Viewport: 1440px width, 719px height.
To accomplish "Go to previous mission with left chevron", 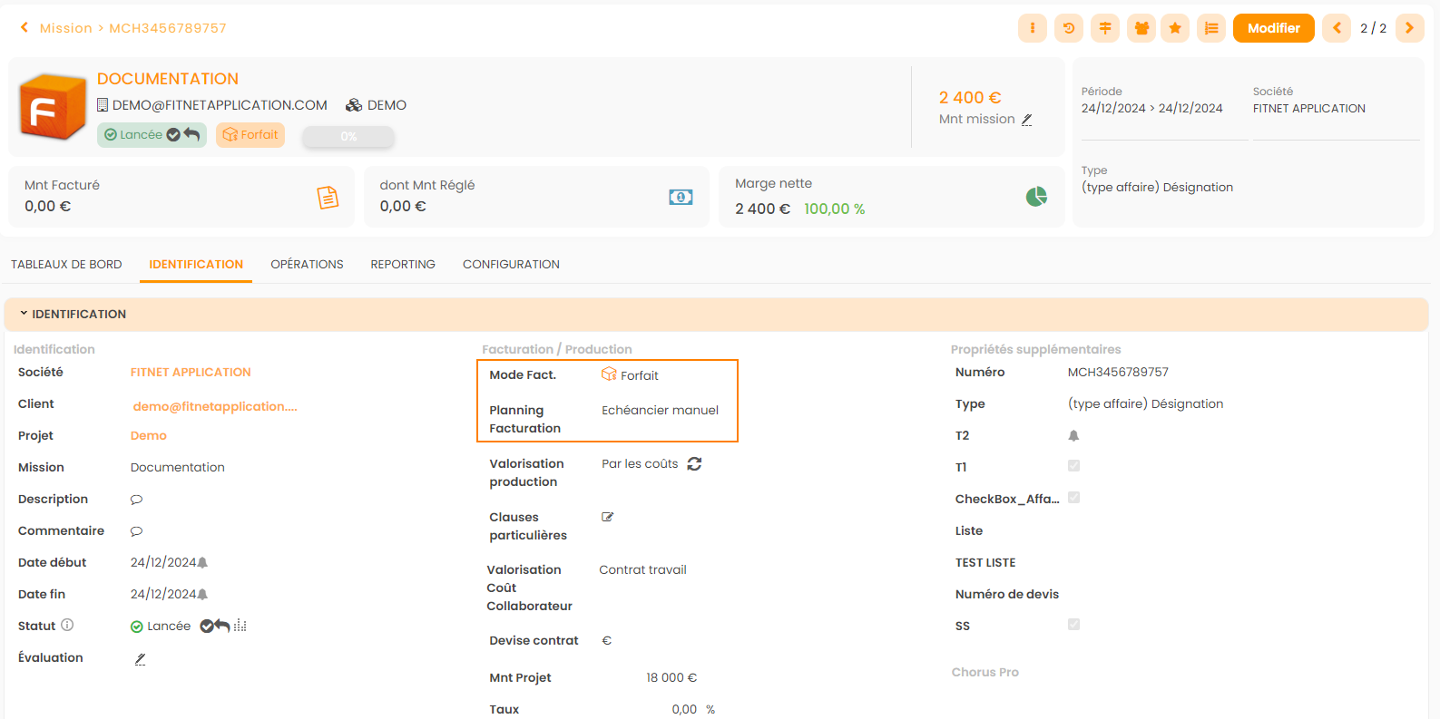I will pos(1337,28).
